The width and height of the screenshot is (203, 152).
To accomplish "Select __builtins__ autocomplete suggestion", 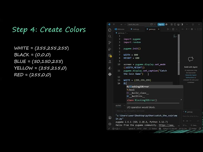I will [x=155, y=96].
